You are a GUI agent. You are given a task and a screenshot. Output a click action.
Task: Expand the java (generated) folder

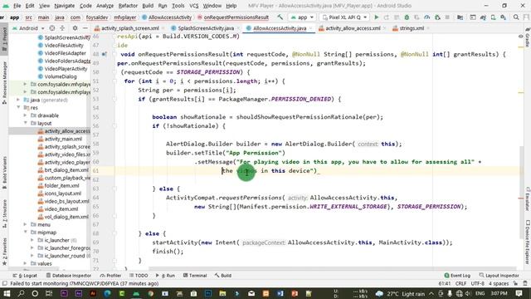point(18,100)
